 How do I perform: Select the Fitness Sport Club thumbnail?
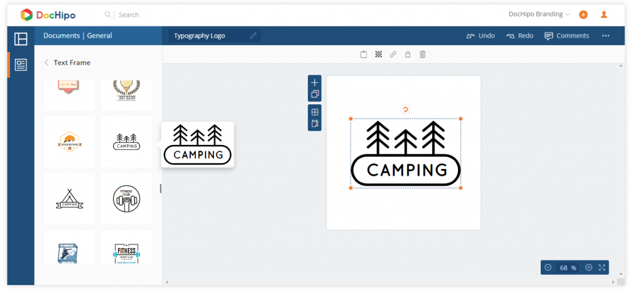click(127, 247)
